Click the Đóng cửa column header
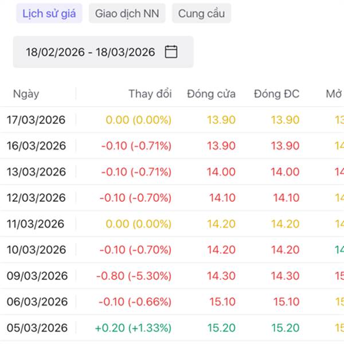 211,94
